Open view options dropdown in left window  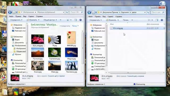click(x=71, y=20)
